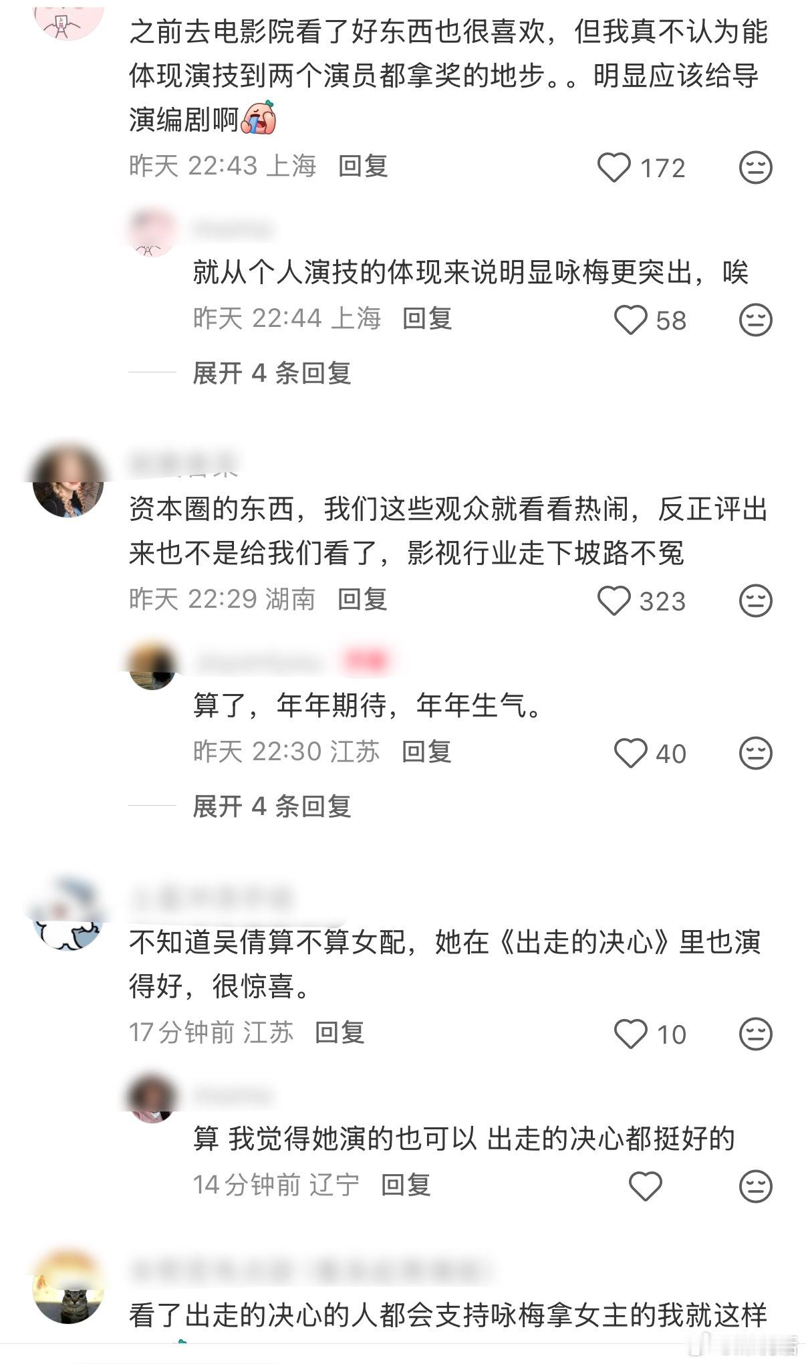The image size is (806, 1364).
Task: Expand 4 replies under the Shanghai comment
Action: [272, 373]
